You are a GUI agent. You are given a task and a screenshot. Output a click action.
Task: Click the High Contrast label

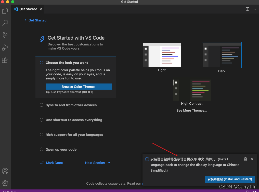[192, 103]
